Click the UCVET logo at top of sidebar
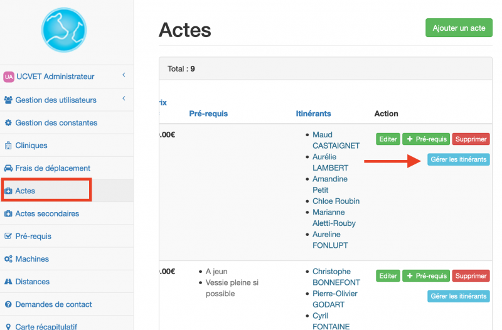The height and width of the screenshot is (330, 502). [63, 29]
